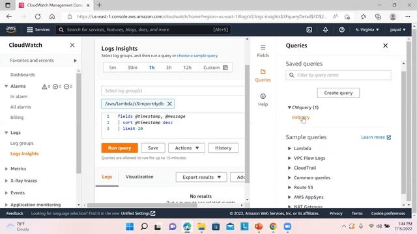Viewport: 417px width, 234px height.
Task: Open browser Collections icon
Action: click(378, 16)
